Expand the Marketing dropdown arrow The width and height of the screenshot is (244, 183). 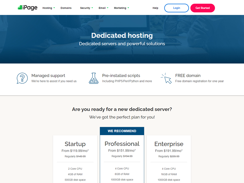[x=128, y=8]
